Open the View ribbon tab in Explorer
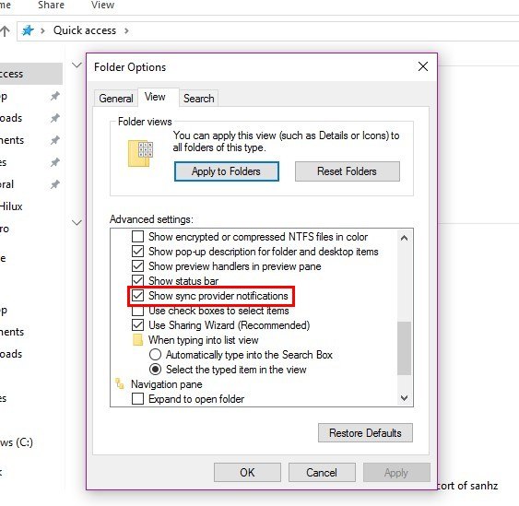This screenshot has width=519, height=506. (x=102, y=5)
